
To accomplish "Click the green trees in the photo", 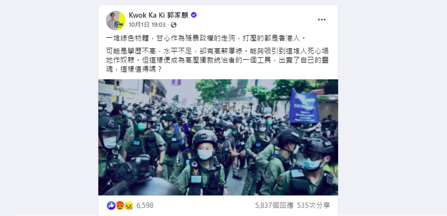I will point(213,90).
